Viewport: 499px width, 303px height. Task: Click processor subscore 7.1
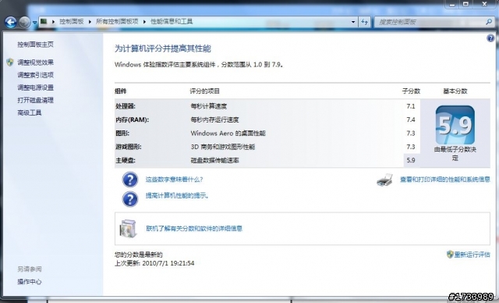pyautogui.click(x=411, y=106)
